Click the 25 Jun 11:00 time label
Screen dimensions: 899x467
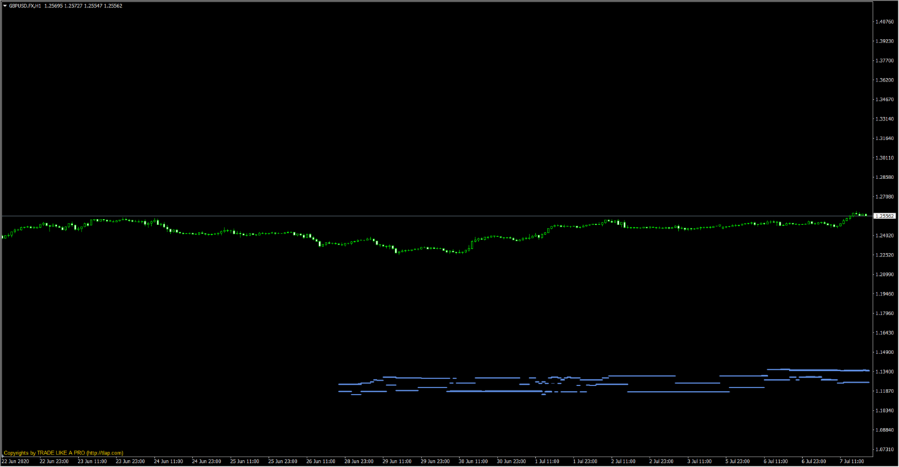click(245, 461)
